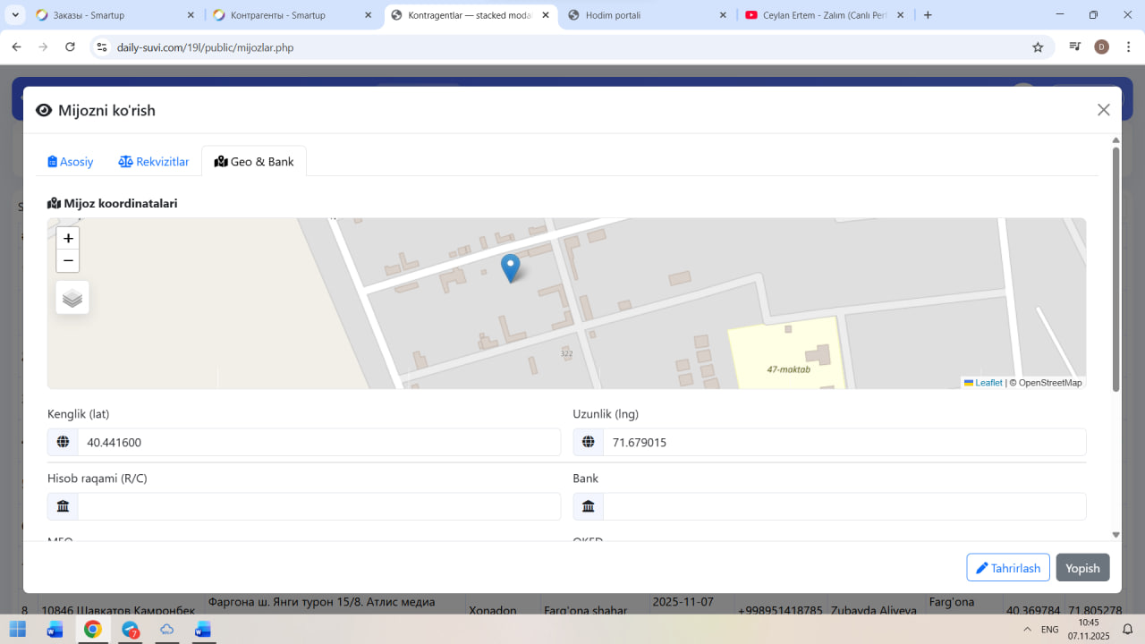Reload the current browser page
Viewport: 1145px width, 644px height.
(x=70, y=47)
